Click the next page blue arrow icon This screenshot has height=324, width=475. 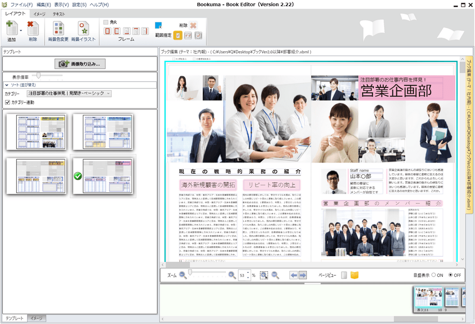pos(303,274)
